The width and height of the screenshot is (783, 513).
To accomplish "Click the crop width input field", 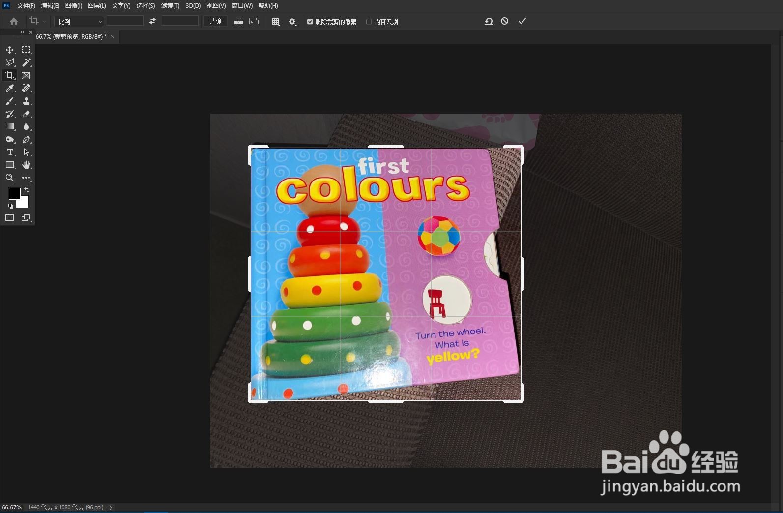I will point(125,21).
